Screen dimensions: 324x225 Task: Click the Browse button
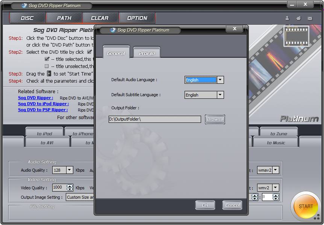[x=215, y=119]
